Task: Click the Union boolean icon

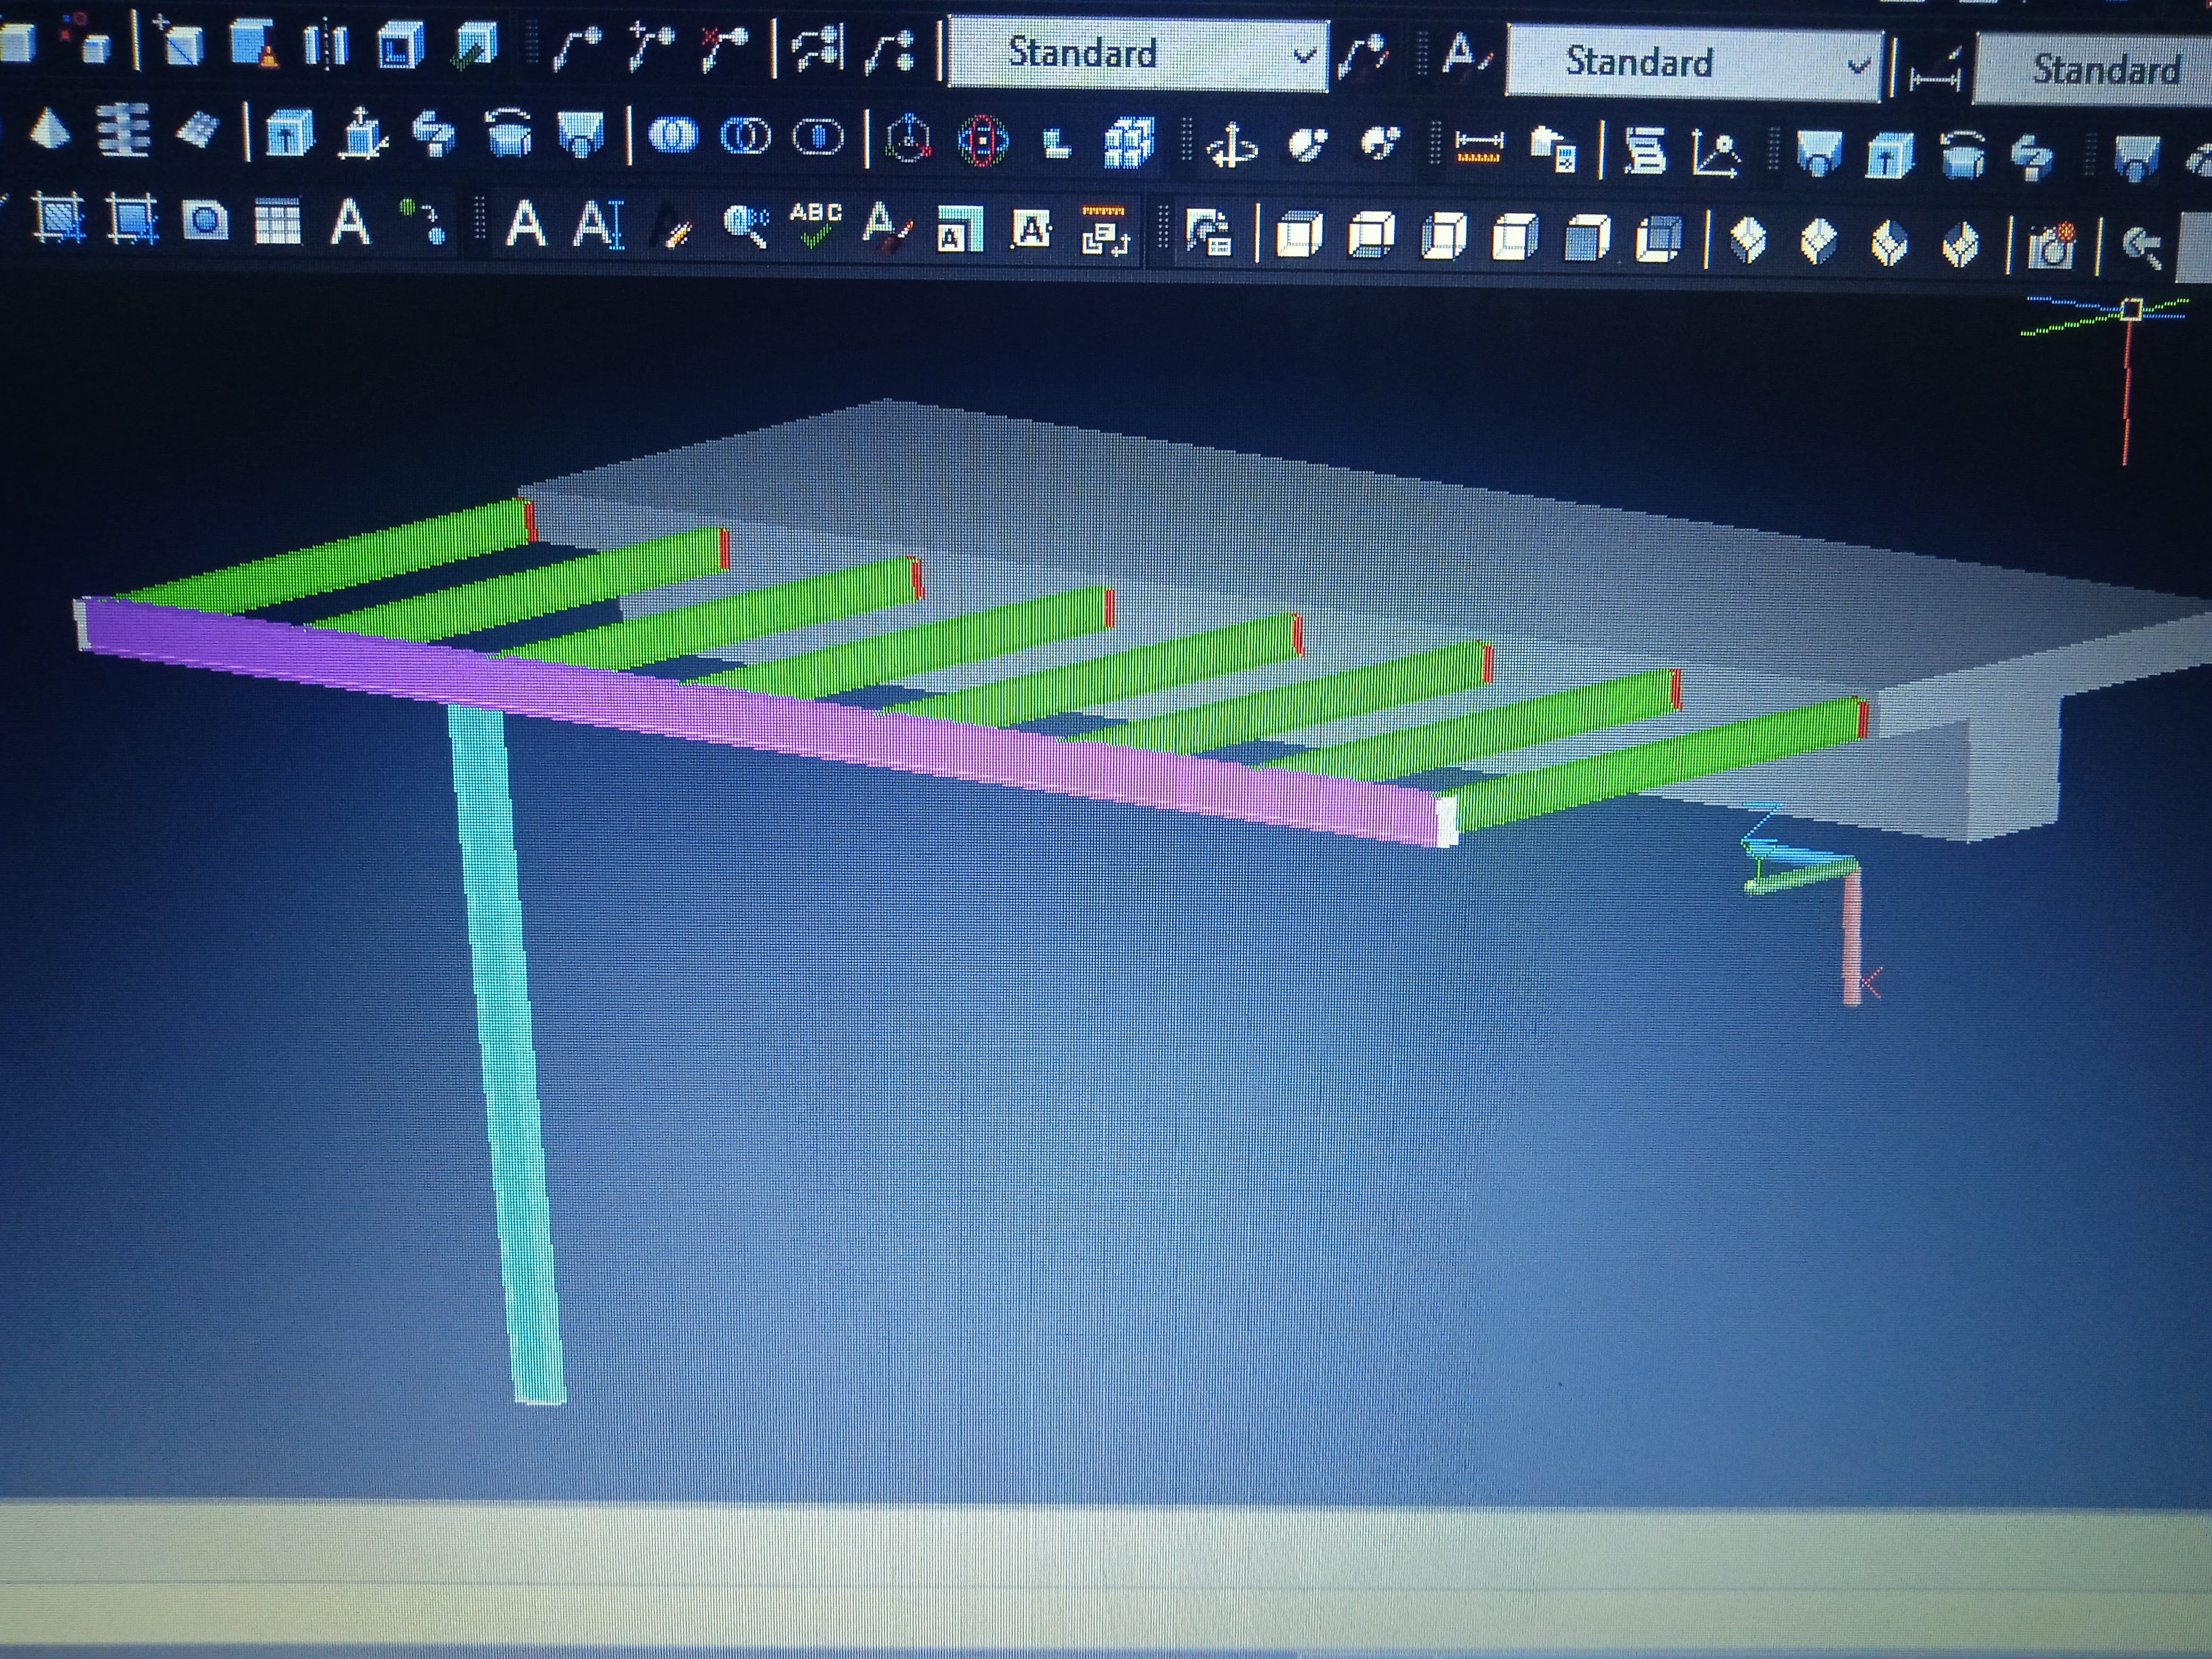Action: point(674,136)
